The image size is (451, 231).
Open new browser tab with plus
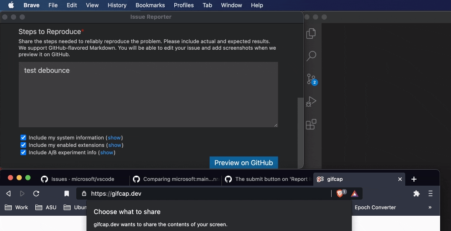pos(414,179)
